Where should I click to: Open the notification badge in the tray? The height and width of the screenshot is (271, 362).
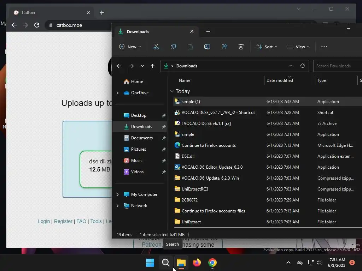point(352,263)
